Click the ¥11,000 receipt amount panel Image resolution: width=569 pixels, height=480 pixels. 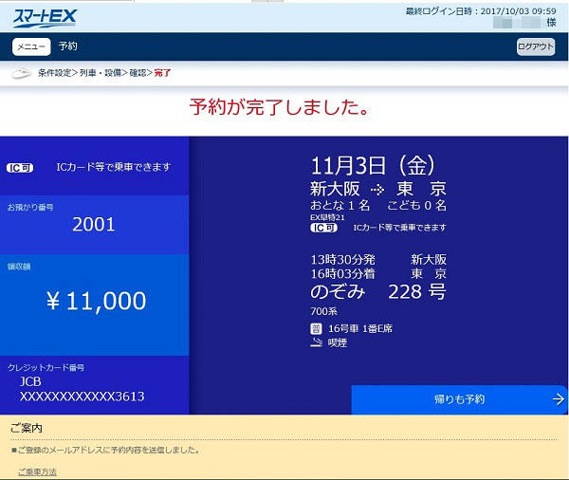coord(95,302)
